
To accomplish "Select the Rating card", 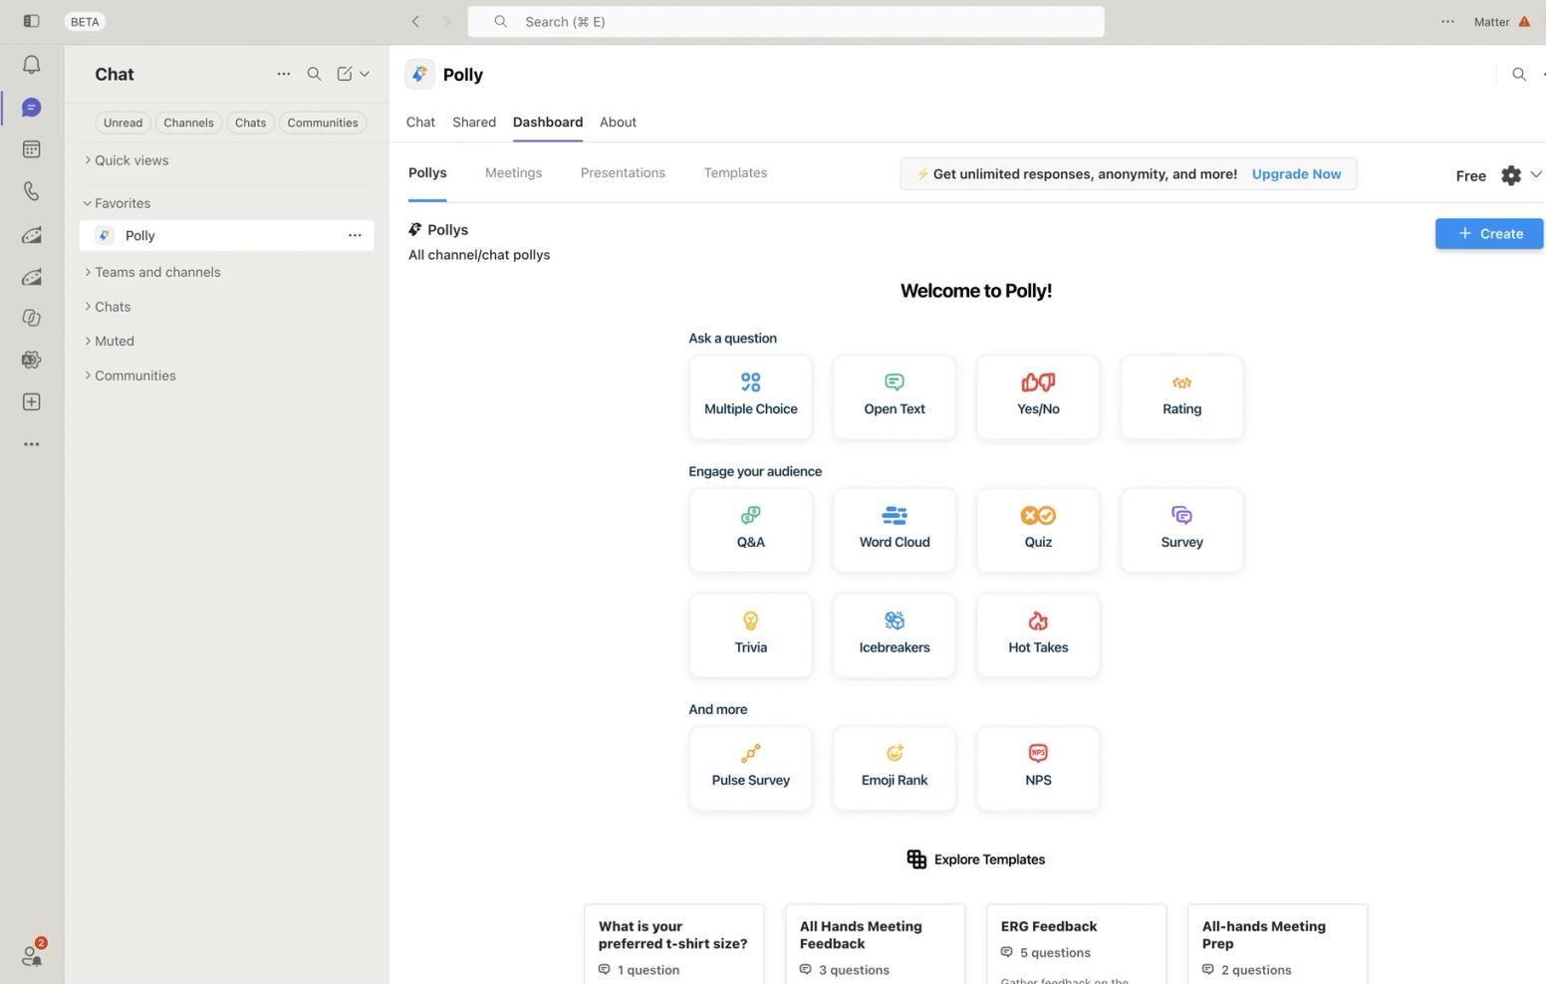I will tap(1181, 396).
